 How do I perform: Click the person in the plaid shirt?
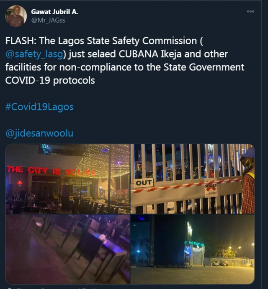(248, 185)
